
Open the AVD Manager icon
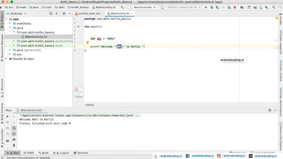point(261,8)
